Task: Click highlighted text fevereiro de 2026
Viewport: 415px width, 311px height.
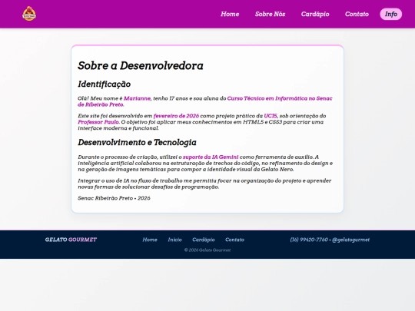Action: coord(176,116)
